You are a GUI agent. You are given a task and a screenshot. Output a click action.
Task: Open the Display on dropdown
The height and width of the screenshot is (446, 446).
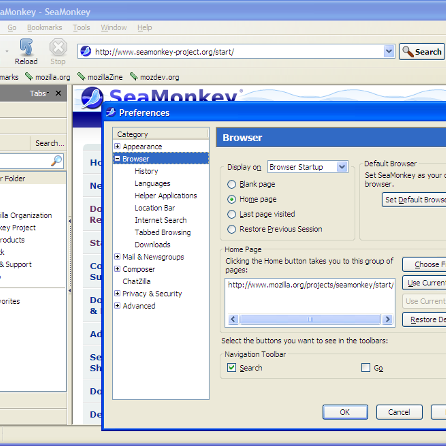[308, 167]
